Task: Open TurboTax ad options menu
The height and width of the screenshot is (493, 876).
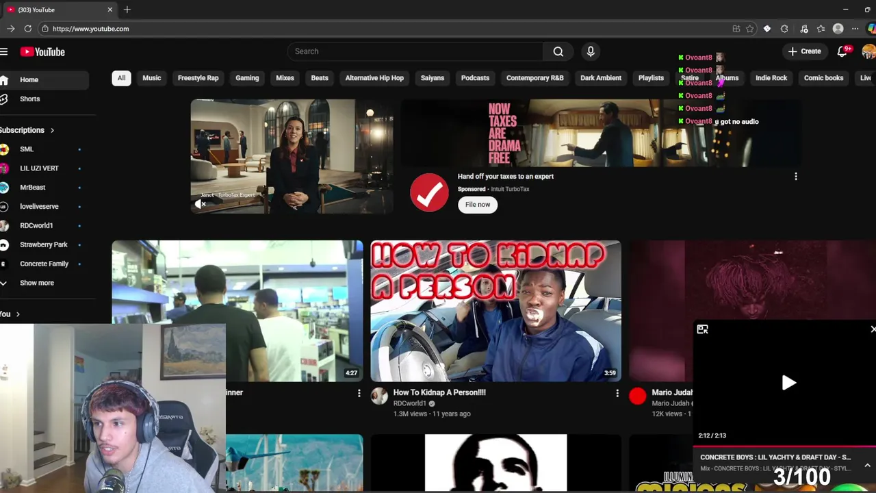Action: 795,177
